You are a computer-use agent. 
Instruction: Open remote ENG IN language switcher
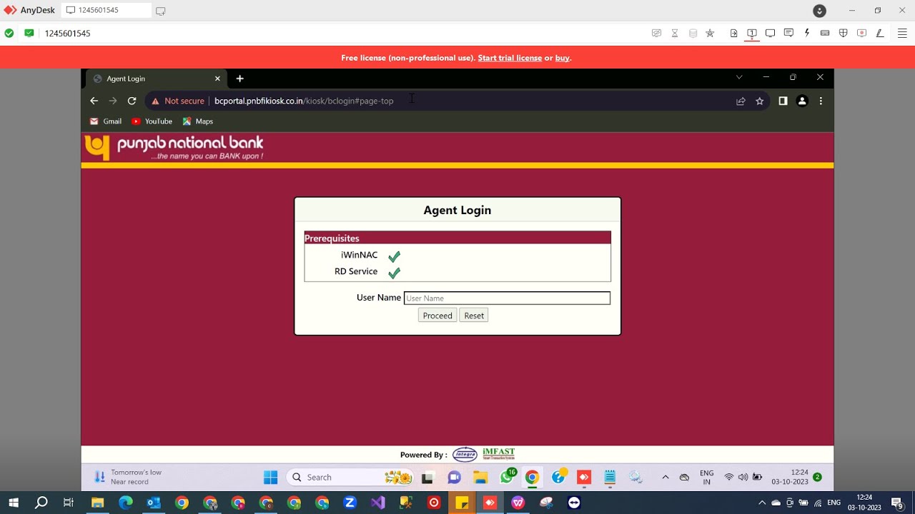pos(706,477)
